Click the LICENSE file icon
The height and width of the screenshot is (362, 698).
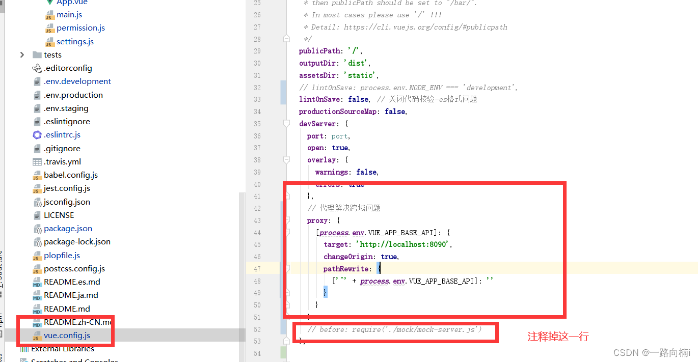[37, 215]
